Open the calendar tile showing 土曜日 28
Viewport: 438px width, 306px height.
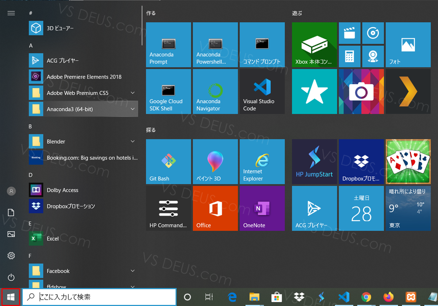point(361,208)
